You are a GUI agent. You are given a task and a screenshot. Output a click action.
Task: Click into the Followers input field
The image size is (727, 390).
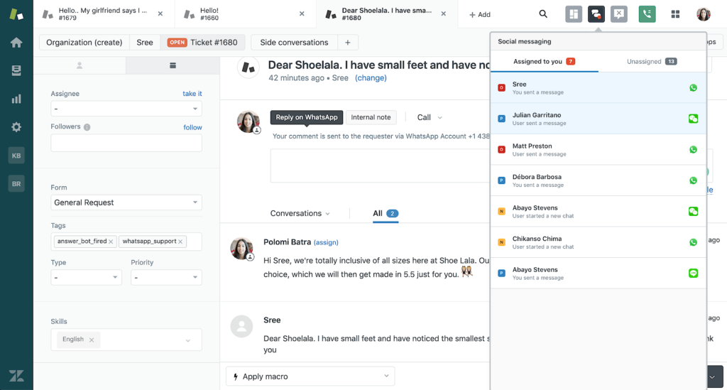[126, 143]
